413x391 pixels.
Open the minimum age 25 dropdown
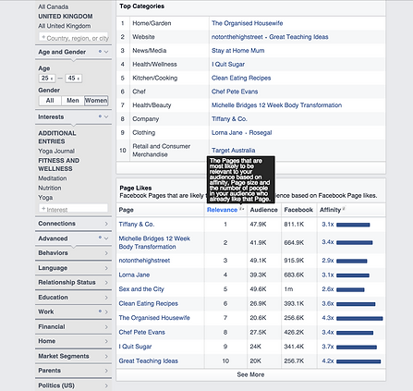(47, 79)
